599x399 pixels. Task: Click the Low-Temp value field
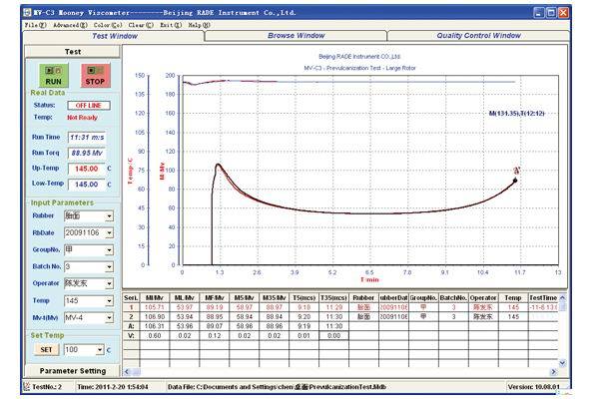pos(85,185)
